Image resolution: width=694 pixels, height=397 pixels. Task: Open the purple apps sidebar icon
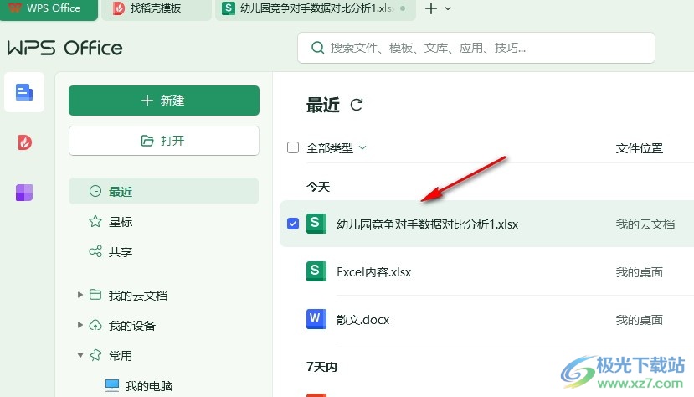click(x=24, y=193)
